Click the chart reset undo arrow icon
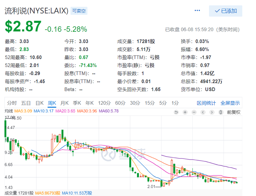Image resolution: width=256 pixels, height=196 pixels. click(176, 112)
